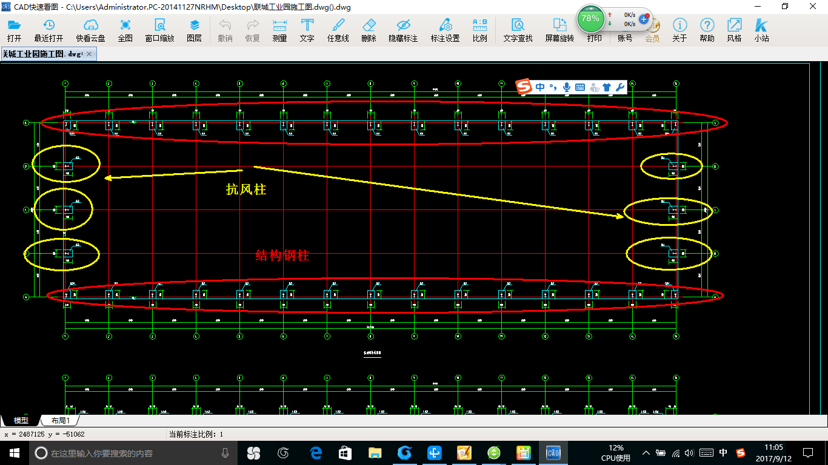Toggle punctuation mode on IME bar
Image resolution: width=828 pixels, height=465 pixels.
[x=553, y=87]
